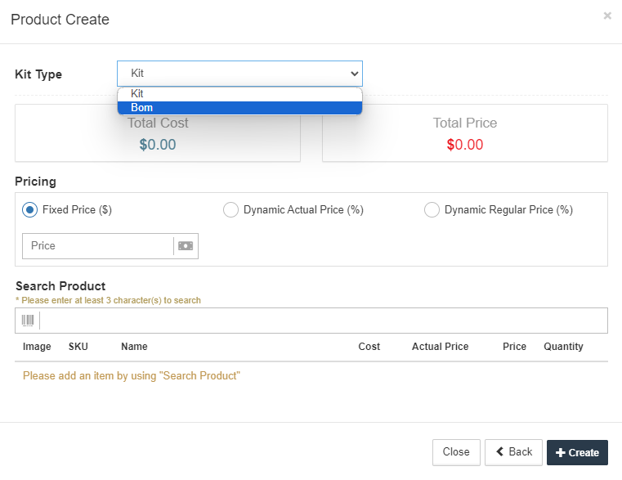Close the Product Create dialog via X
622x480 pixels.
point(607,16)
